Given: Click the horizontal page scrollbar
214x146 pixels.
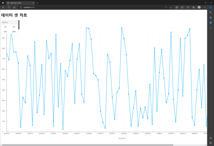Looking at the screenshot, I should coord(87,145).
